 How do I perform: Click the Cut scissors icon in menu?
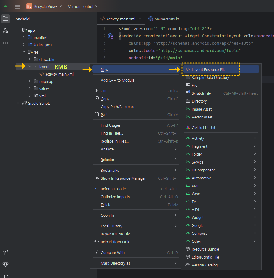[97, 91]
